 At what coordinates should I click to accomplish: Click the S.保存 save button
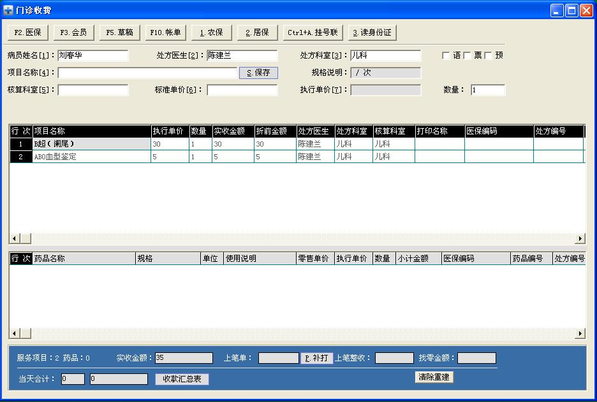coord(258,73)
